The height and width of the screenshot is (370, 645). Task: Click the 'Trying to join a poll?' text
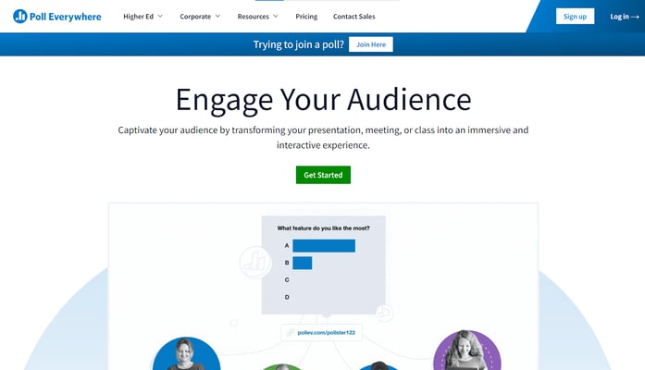[x=299, y=44]
